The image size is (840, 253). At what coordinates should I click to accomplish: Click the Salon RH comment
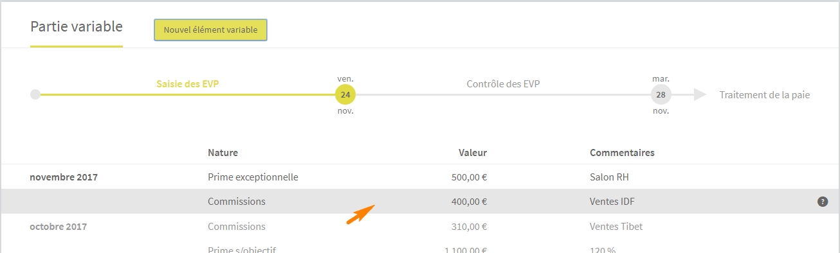coord(609,177)
